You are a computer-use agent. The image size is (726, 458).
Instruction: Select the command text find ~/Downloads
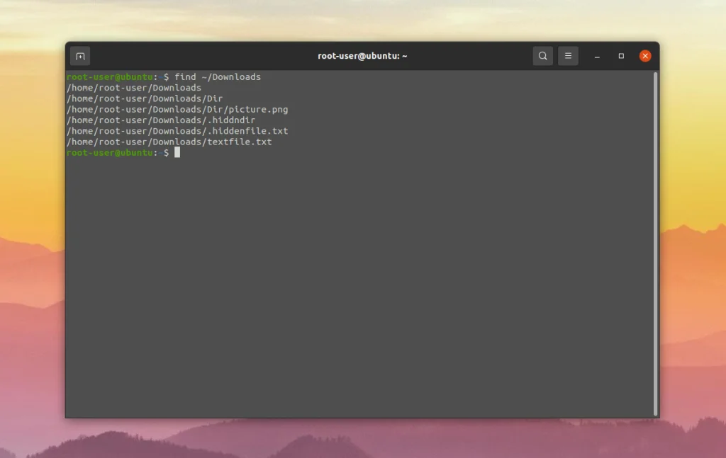pyautogui.click(x=219, y=76)
